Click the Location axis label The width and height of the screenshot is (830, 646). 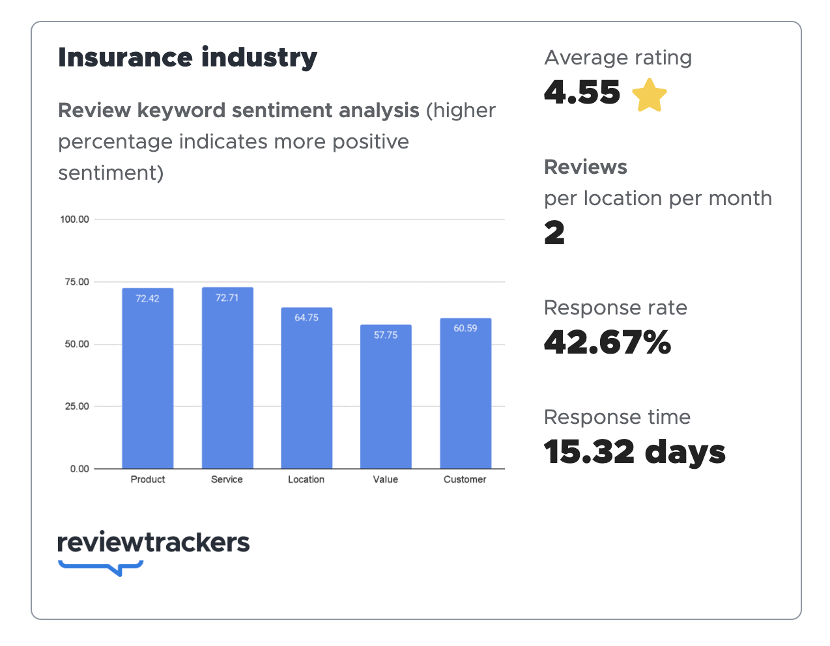(306, 479)
